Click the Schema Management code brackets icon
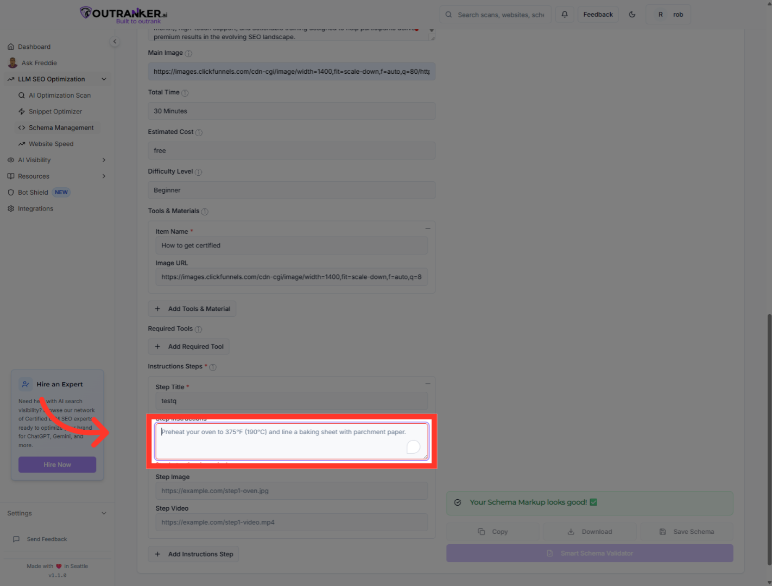Image resolution: width=772 pixels, height=586 pixels. tap(22, 128)
